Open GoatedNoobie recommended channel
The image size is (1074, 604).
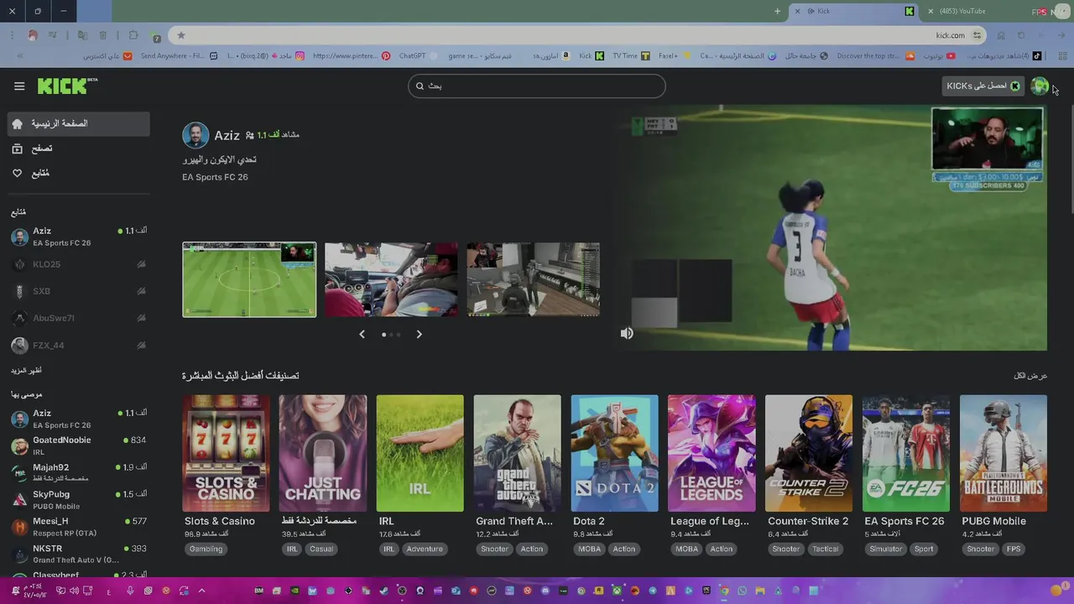click(x=79, y=445)
